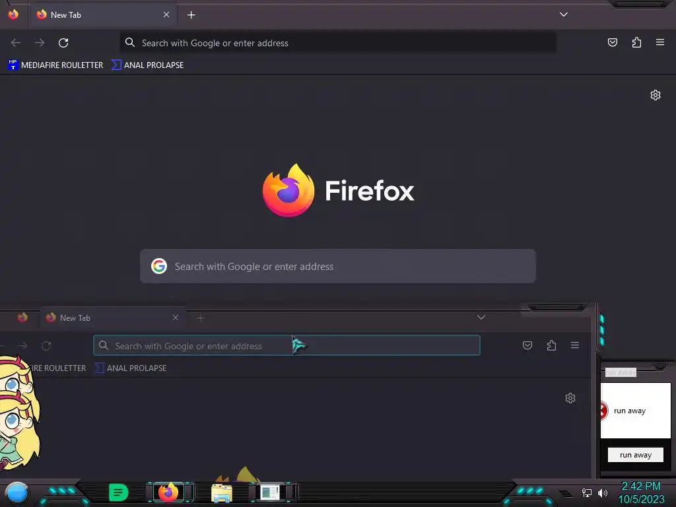
Task: Click the window app icon next to File Explorer on the taskbar
Action: pos(270,492)
